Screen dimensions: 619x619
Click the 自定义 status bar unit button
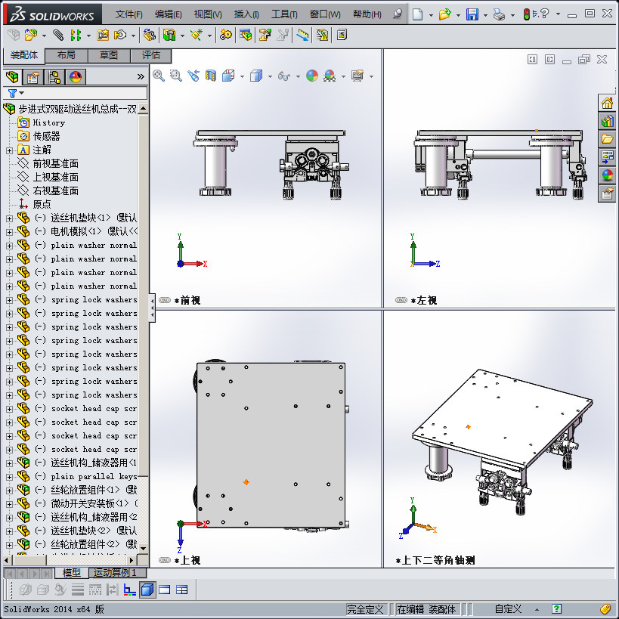509,609
